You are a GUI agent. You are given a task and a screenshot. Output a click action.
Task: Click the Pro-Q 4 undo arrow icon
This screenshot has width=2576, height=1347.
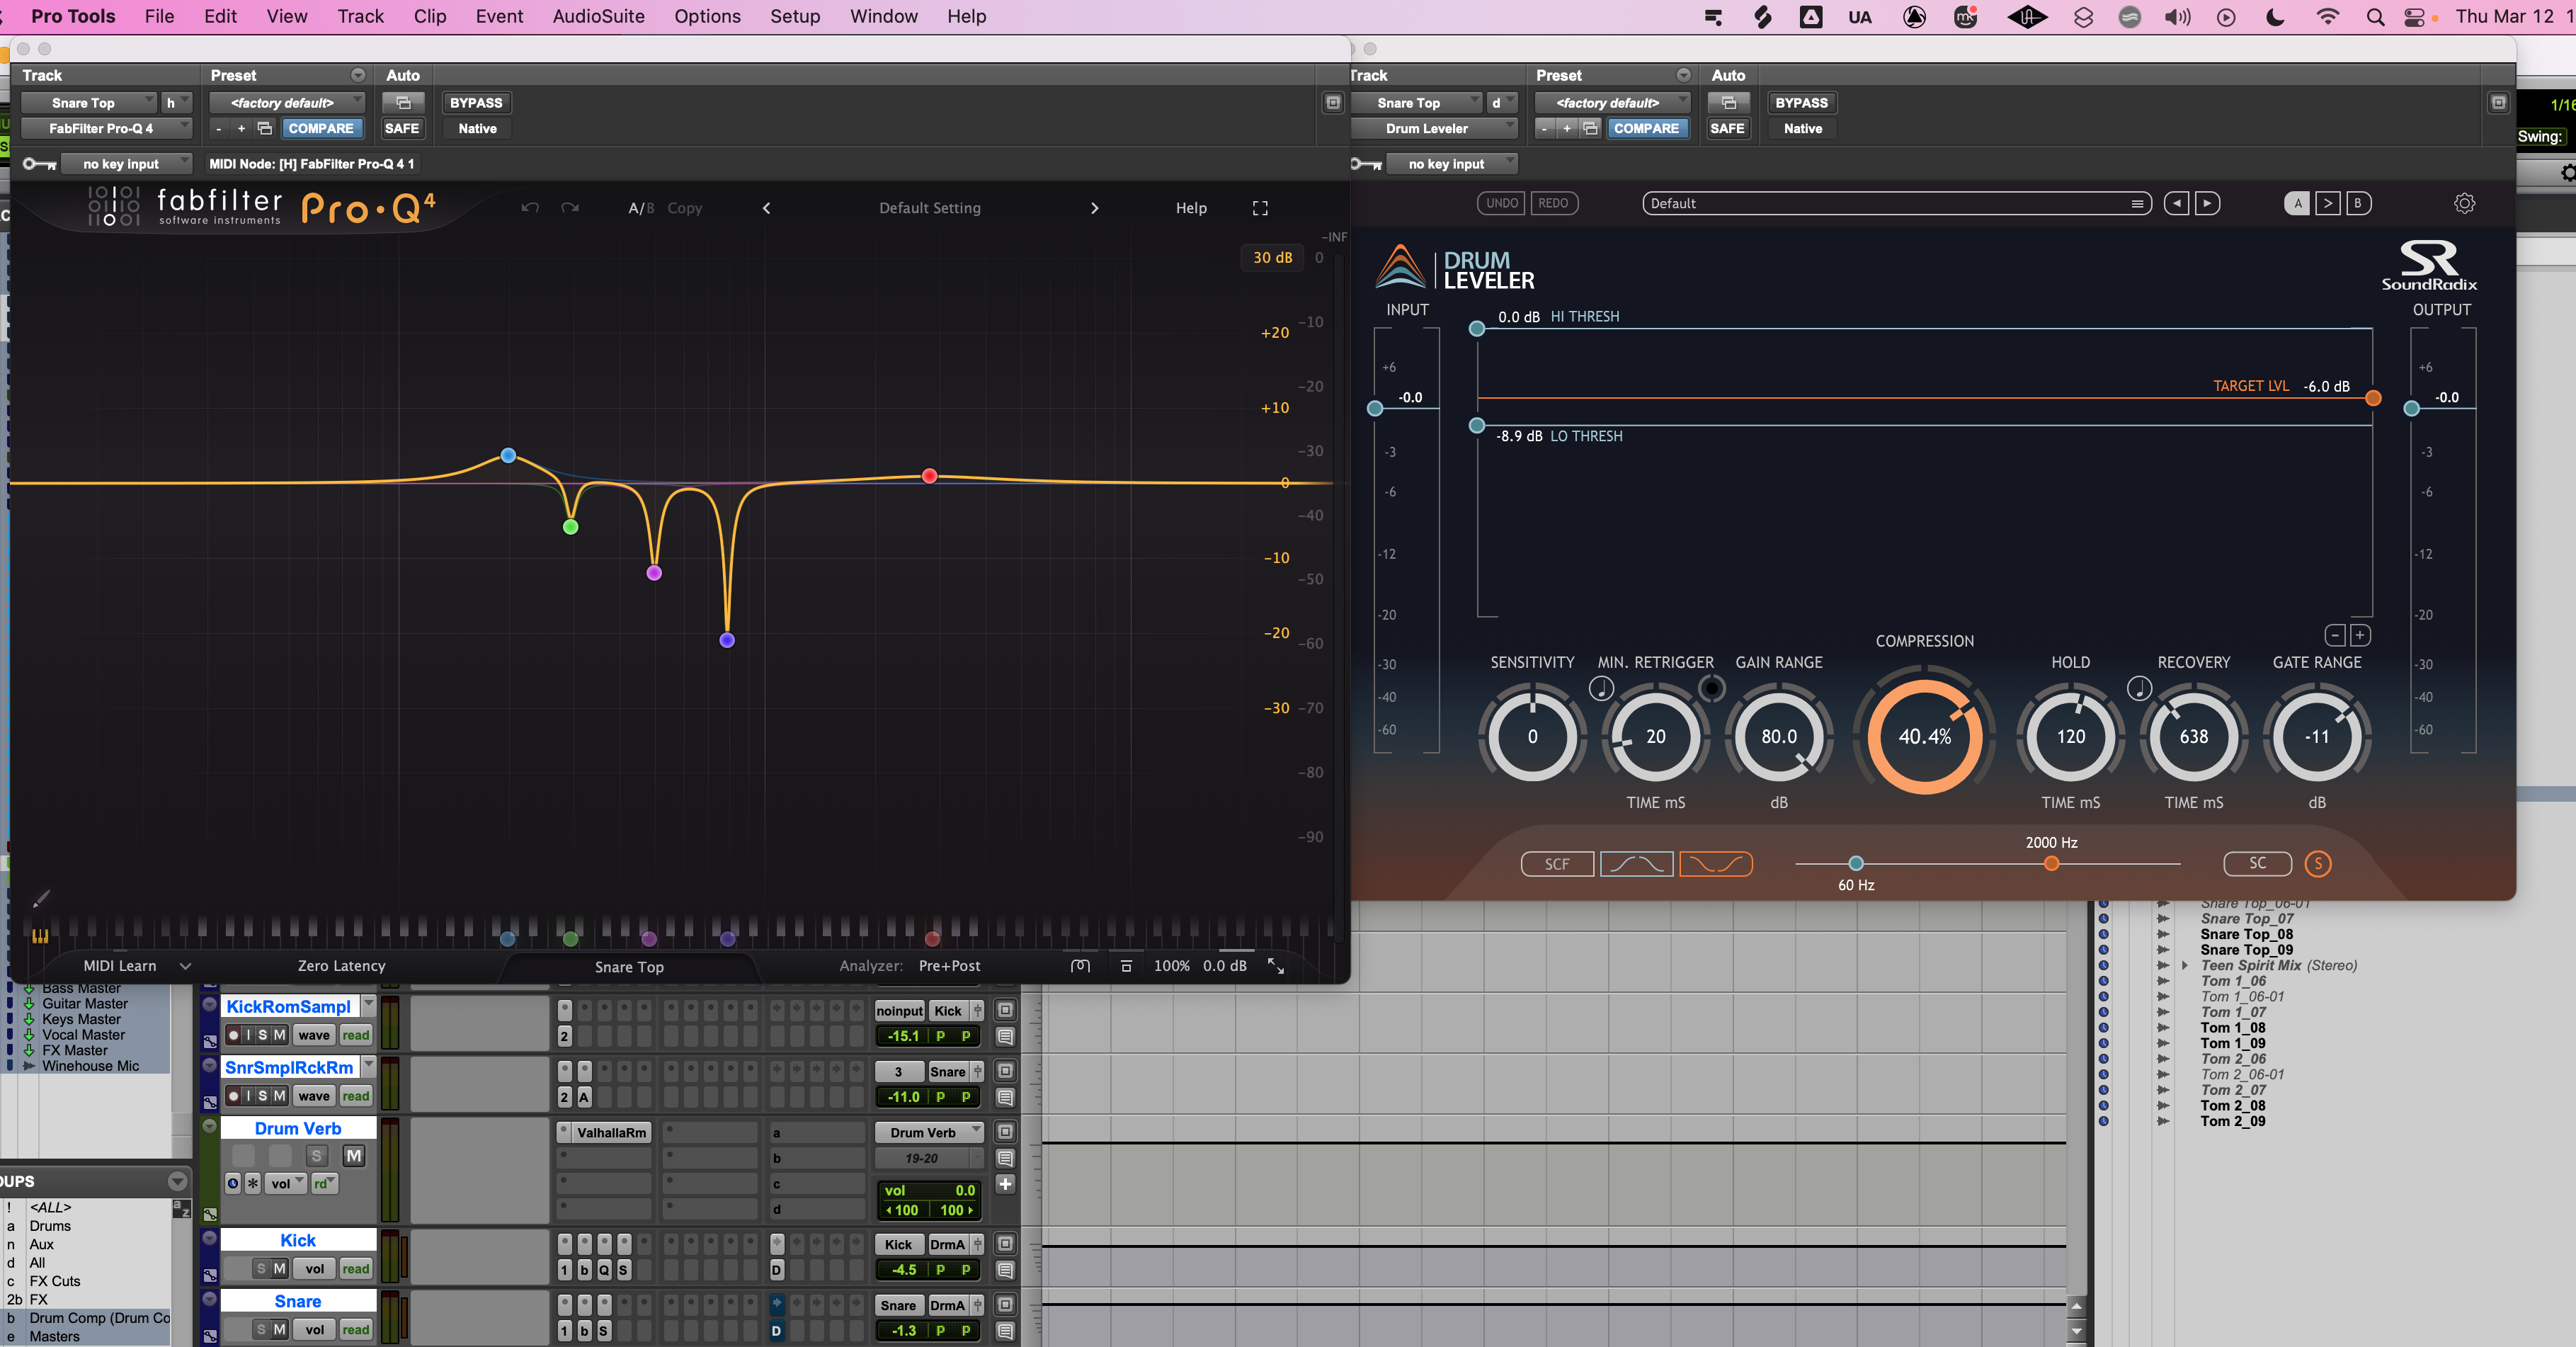coord(530,208)
